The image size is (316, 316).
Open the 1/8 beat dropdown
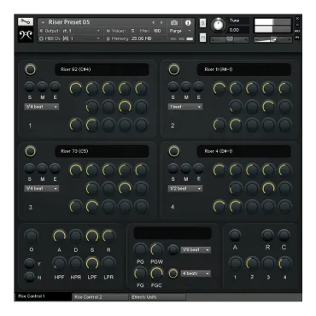[x=196, y=250]
